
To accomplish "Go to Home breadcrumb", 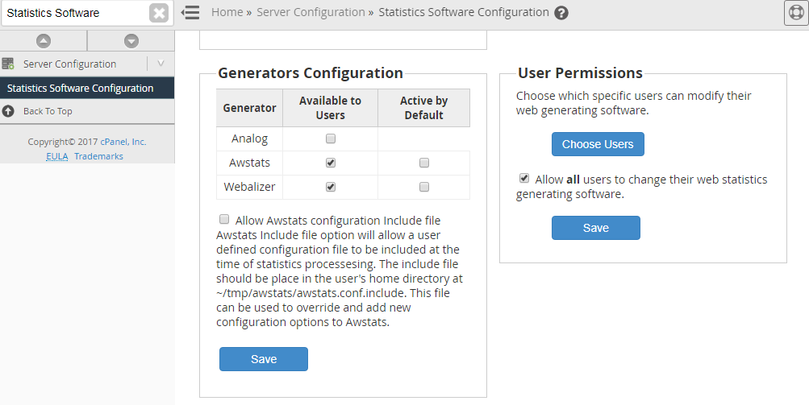I will coord(227,12).
